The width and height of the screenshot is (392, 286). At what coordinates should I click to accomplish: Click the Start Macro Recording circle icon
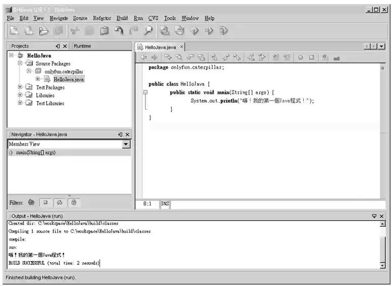click(301, 58)
